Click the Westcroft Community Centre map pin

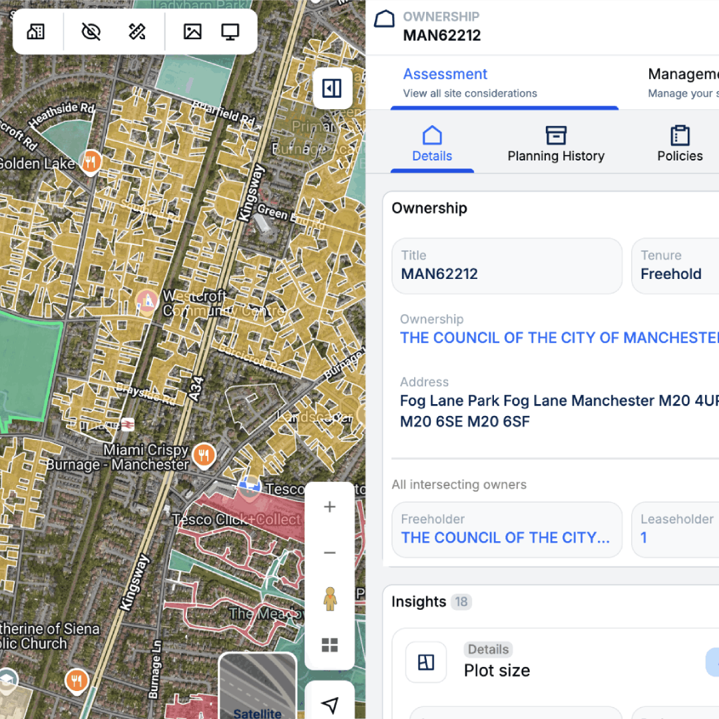click(x=147, y=302)
